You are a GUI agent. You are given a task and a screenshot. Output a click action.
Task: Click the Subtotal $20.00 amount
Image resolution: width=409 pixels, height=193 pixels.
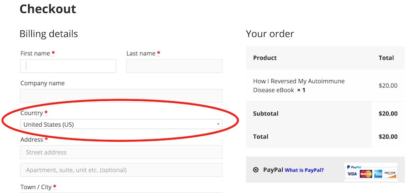pos(388,114)
